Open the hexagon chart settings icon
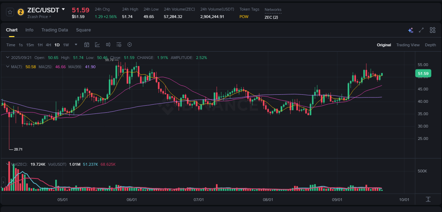The image size is (442, 212). tap(129, 45)
